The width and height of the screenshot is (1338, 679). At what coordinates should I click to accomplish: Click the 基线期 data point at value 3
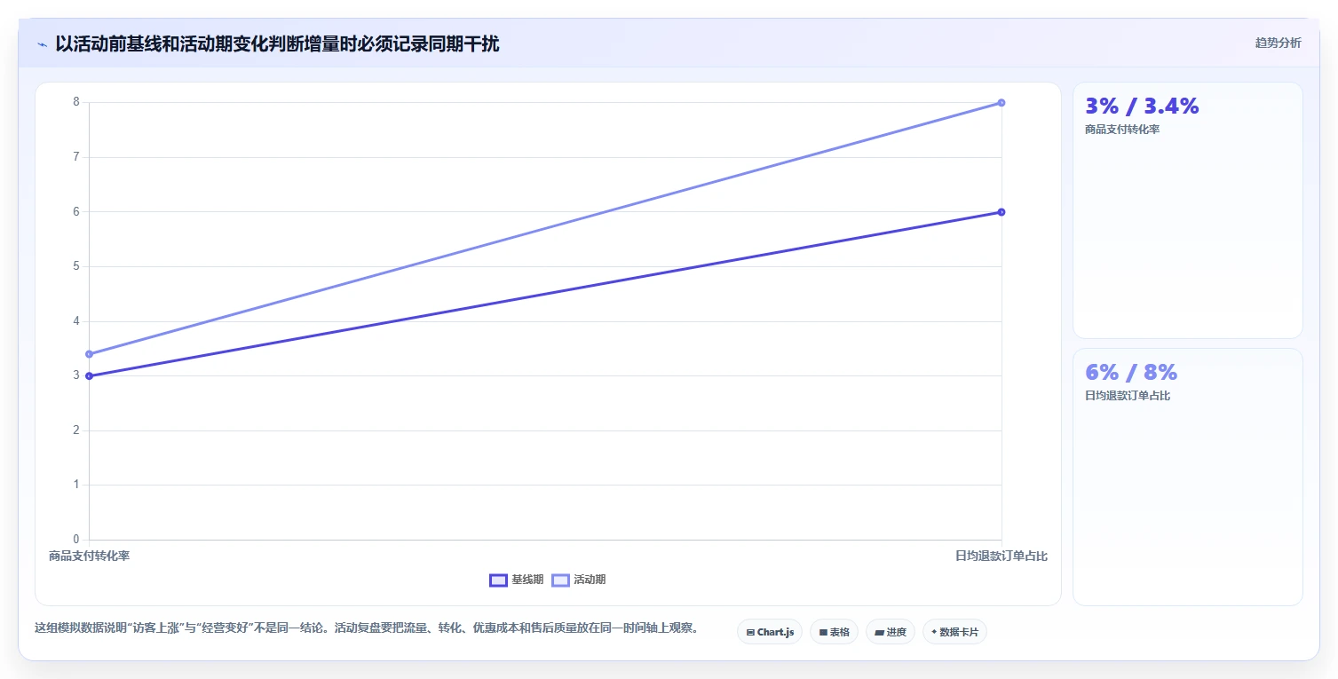point(90,376)
